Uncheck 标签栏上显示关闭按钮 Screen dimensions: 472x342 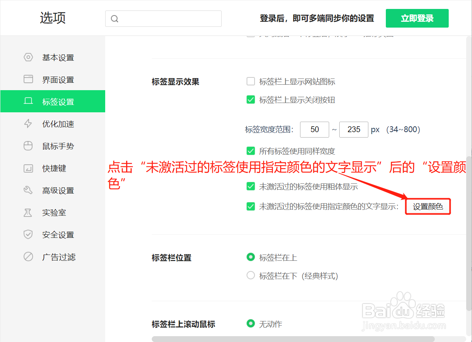tap(251, 99)
